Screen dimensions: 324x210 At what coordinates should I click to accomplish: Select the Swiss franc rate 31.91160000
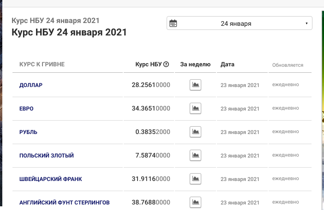point(151,179)
